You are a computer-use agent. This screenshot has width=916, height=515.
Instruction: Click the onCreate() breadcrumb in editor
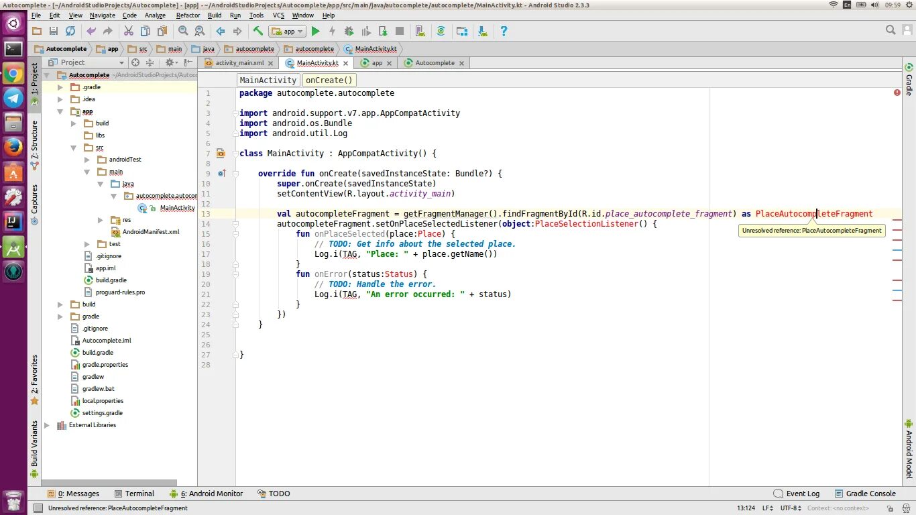pos(329,80)
